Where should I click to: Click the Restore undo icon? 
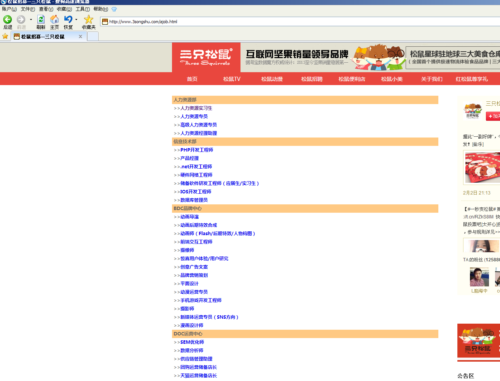point(68,19)
